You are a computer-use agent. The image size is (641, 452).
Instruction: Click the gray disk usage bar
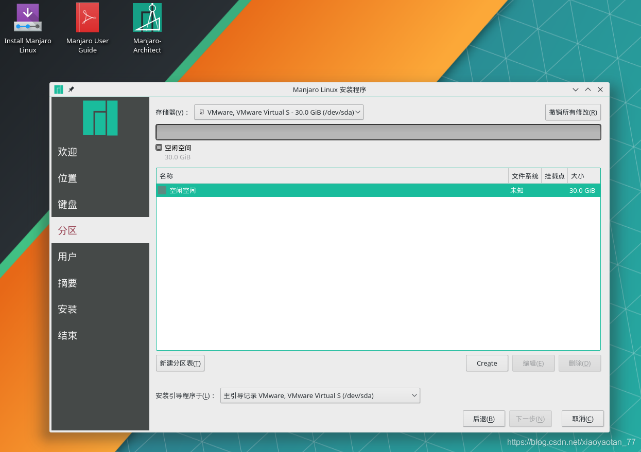(378, 132)
